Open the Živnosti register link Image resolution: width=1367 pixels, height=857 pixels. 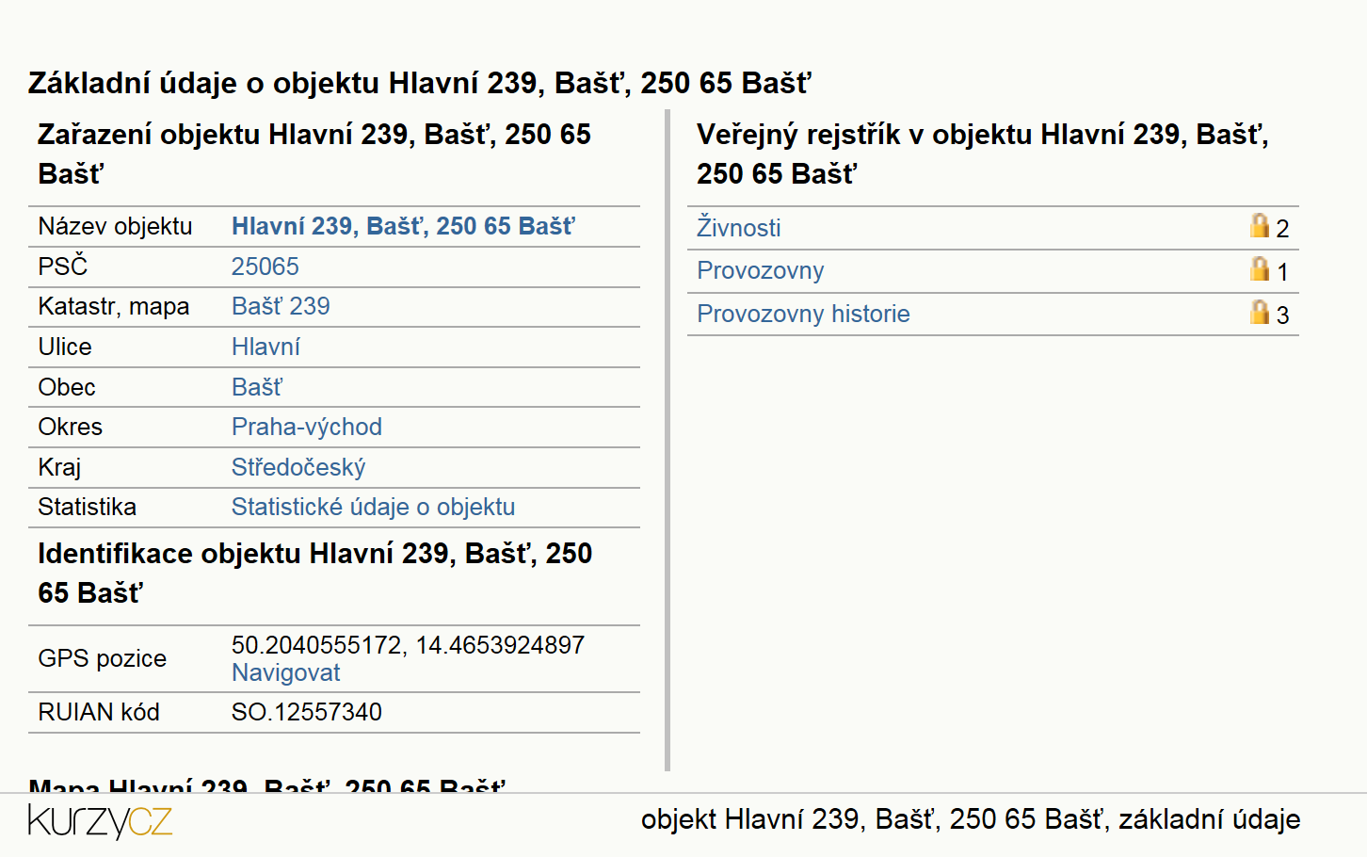pyautogui.click(x=738, y=227)
